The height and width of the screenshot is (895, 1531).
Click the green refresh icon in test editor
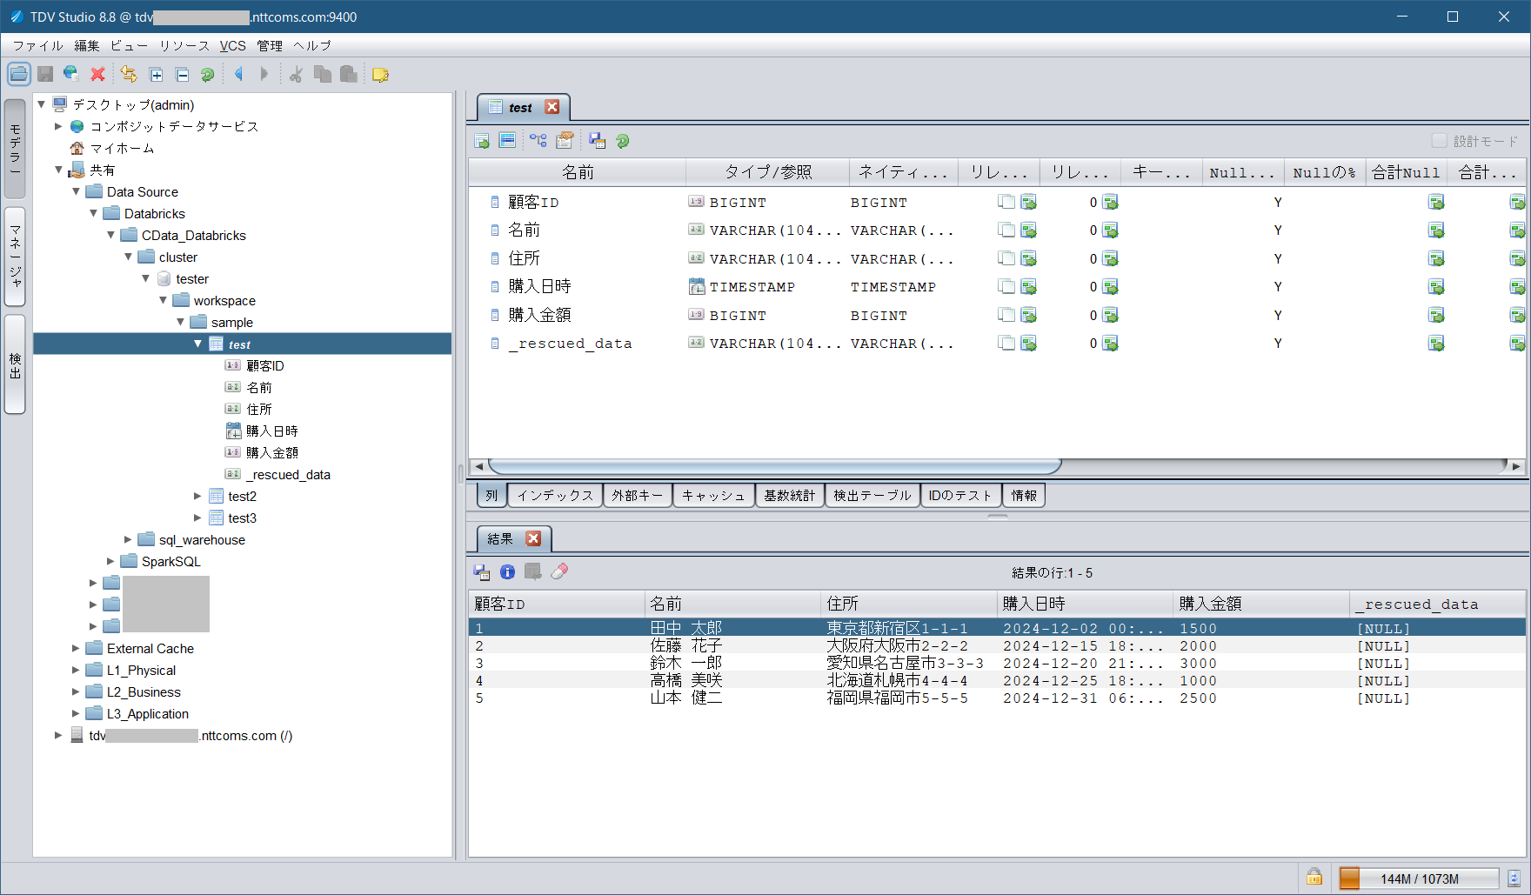point(622,141)
